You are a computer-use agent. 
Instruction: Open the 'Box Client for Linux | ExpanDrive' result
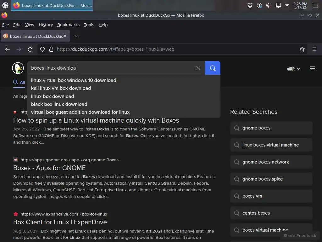click(60, 222)
